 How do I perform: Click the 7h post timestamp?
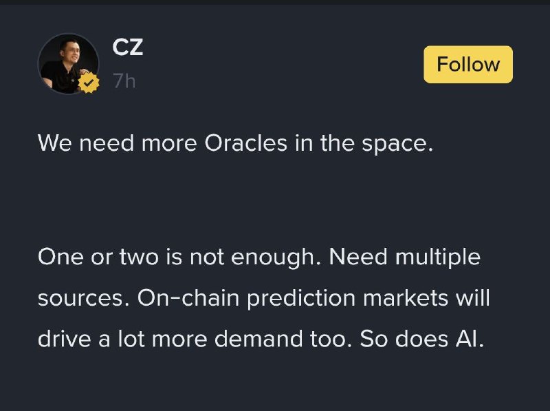coord(124,81)
